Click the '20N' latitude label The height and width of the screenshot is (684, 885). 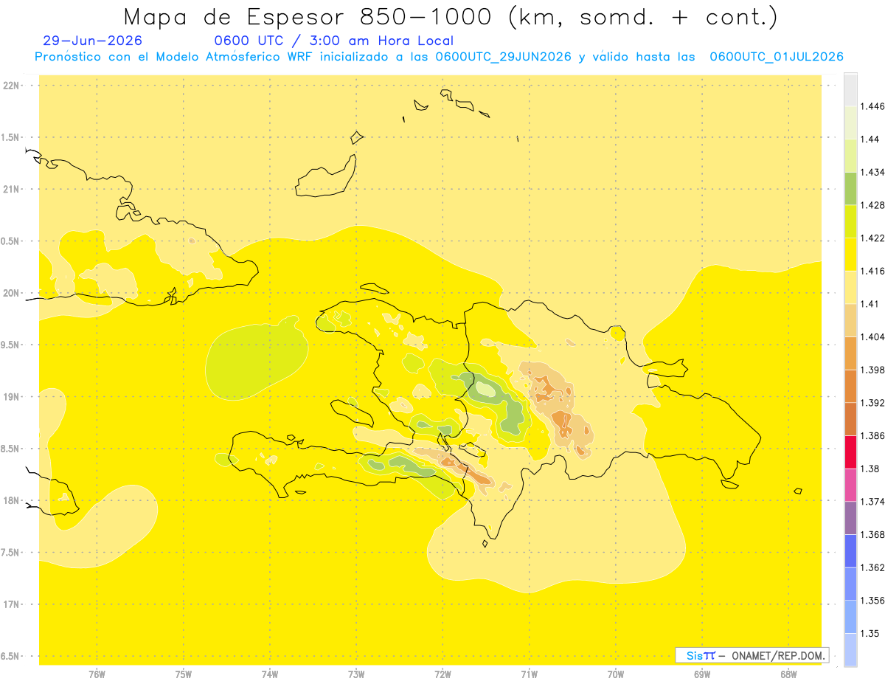pos(11,293)
